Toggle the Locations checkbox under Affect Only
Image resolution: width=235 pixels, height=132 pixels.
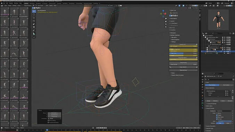point(170,30)
